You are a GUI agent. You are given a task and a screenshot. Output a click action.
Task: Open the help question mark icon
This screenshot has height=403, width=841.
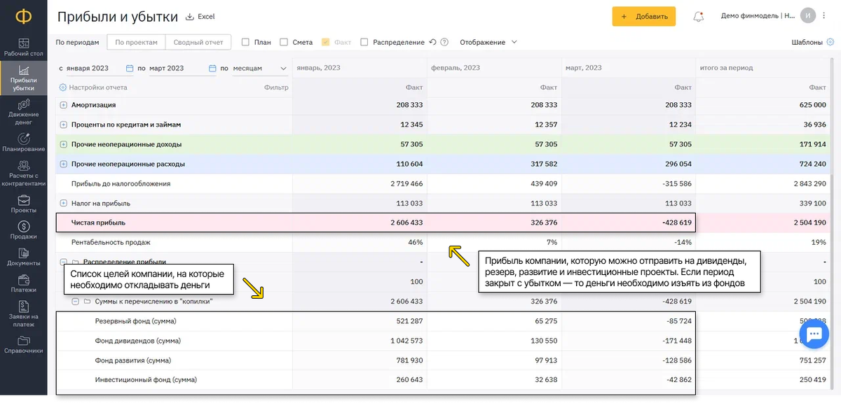(444, 42)
